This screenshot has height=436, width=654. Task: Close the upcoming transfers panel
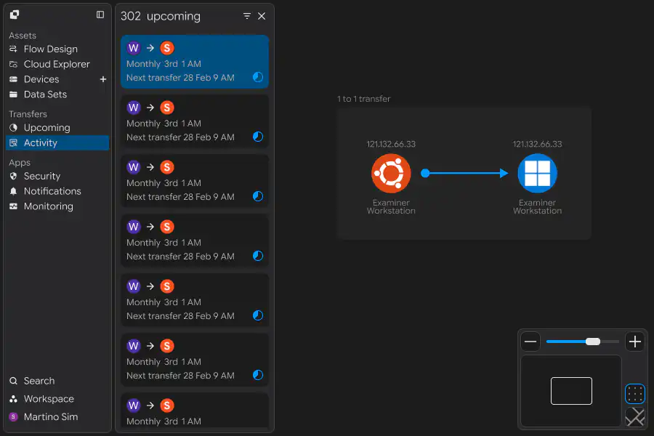point(262,16)
